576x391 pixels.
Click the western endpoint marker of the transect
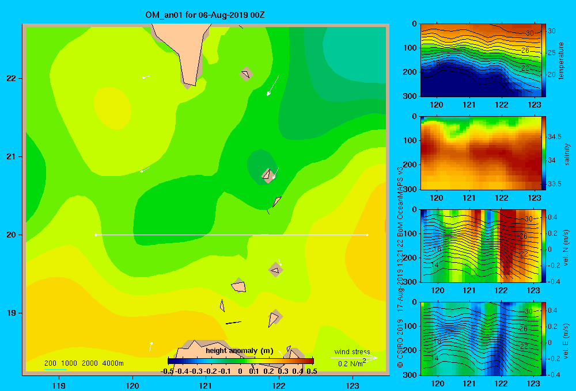point(96,235)
